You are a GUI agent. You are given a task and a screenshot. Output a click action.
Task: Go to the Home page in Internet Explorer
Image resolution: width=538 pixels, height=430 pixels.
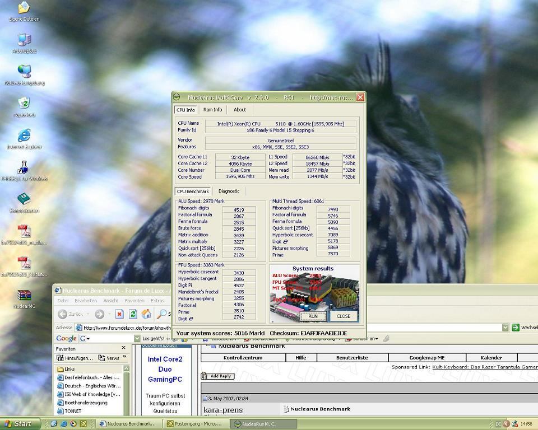[146, 314]
